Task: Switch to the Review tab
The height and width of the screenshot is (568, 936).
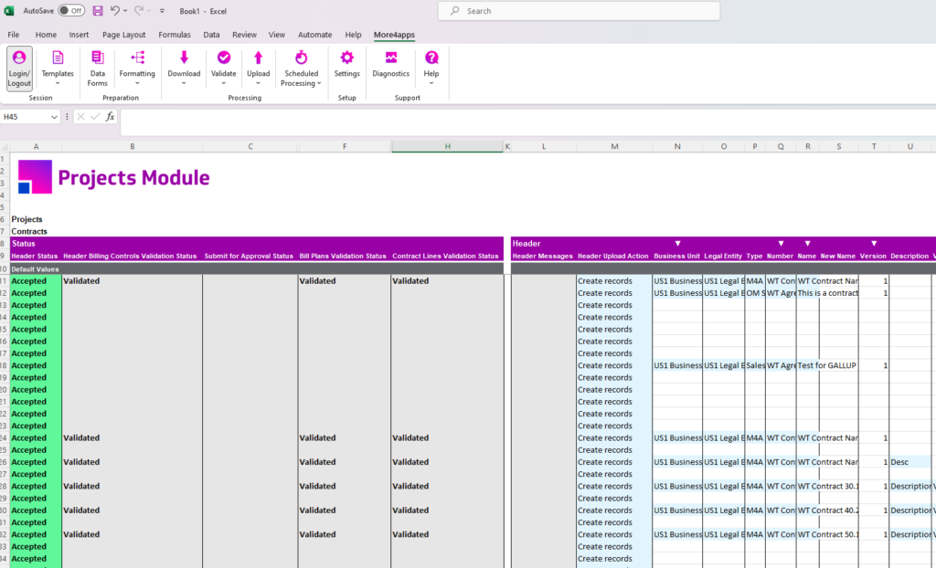Action: coord(244,35)
